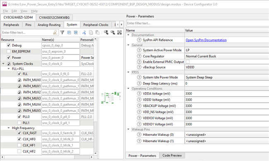Collapse the Wakeup Pins section

pyautogui.click(x=128, y=129)
